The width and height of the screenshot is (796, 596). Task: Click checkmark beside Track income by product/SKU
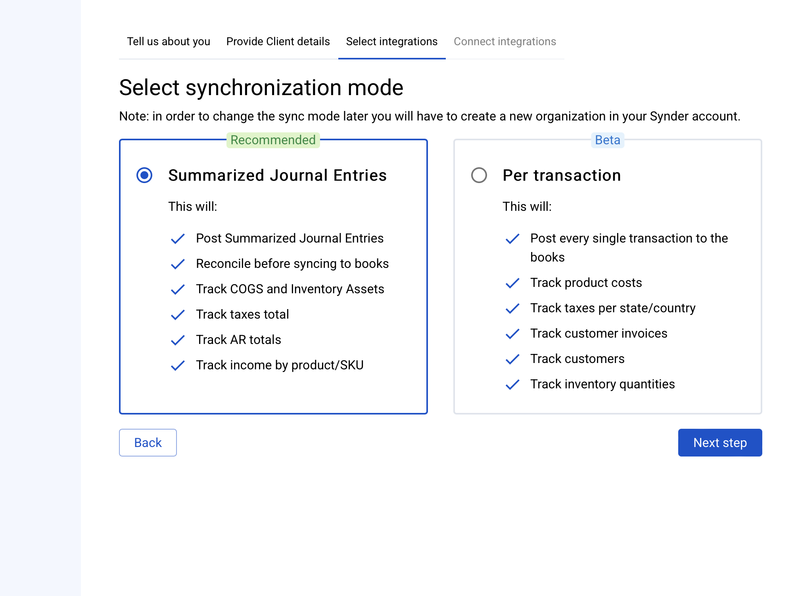click(x=178, y=365)
